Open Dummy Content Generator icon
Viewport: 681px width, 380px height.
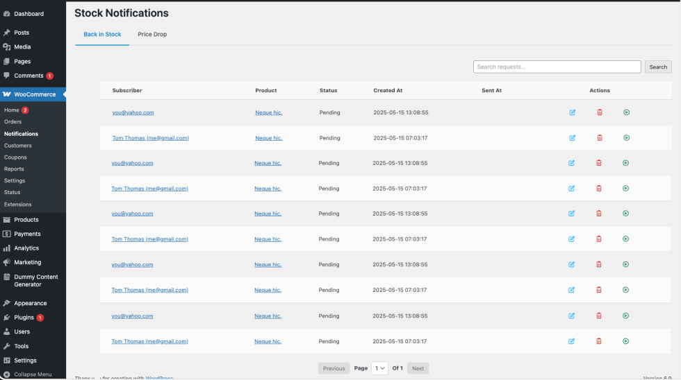click(x=6, y=277)
